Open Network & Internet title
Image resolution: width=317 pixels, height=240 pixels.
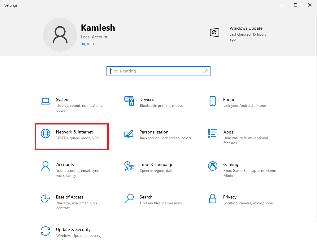[x=74, y=132]
